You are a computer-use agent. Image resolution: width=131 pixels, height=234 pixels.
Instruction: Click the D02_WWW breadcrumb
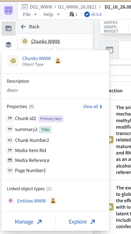tap(41, 7)
